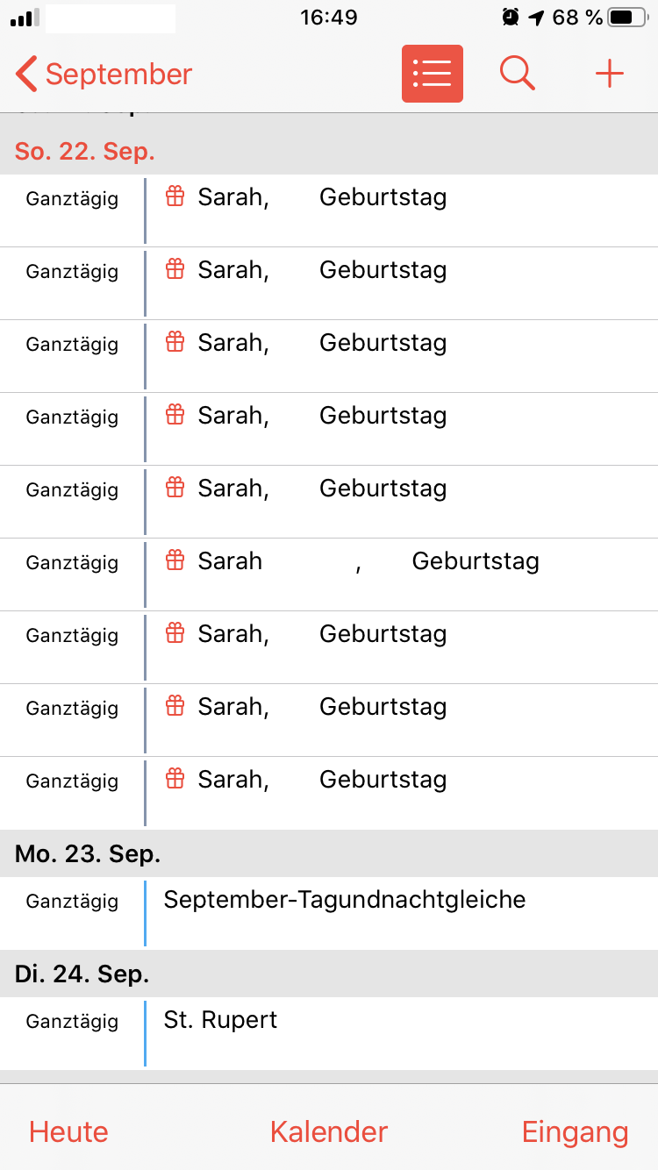
Task: Open the Eingang inbox
Action: [575, 1131]
